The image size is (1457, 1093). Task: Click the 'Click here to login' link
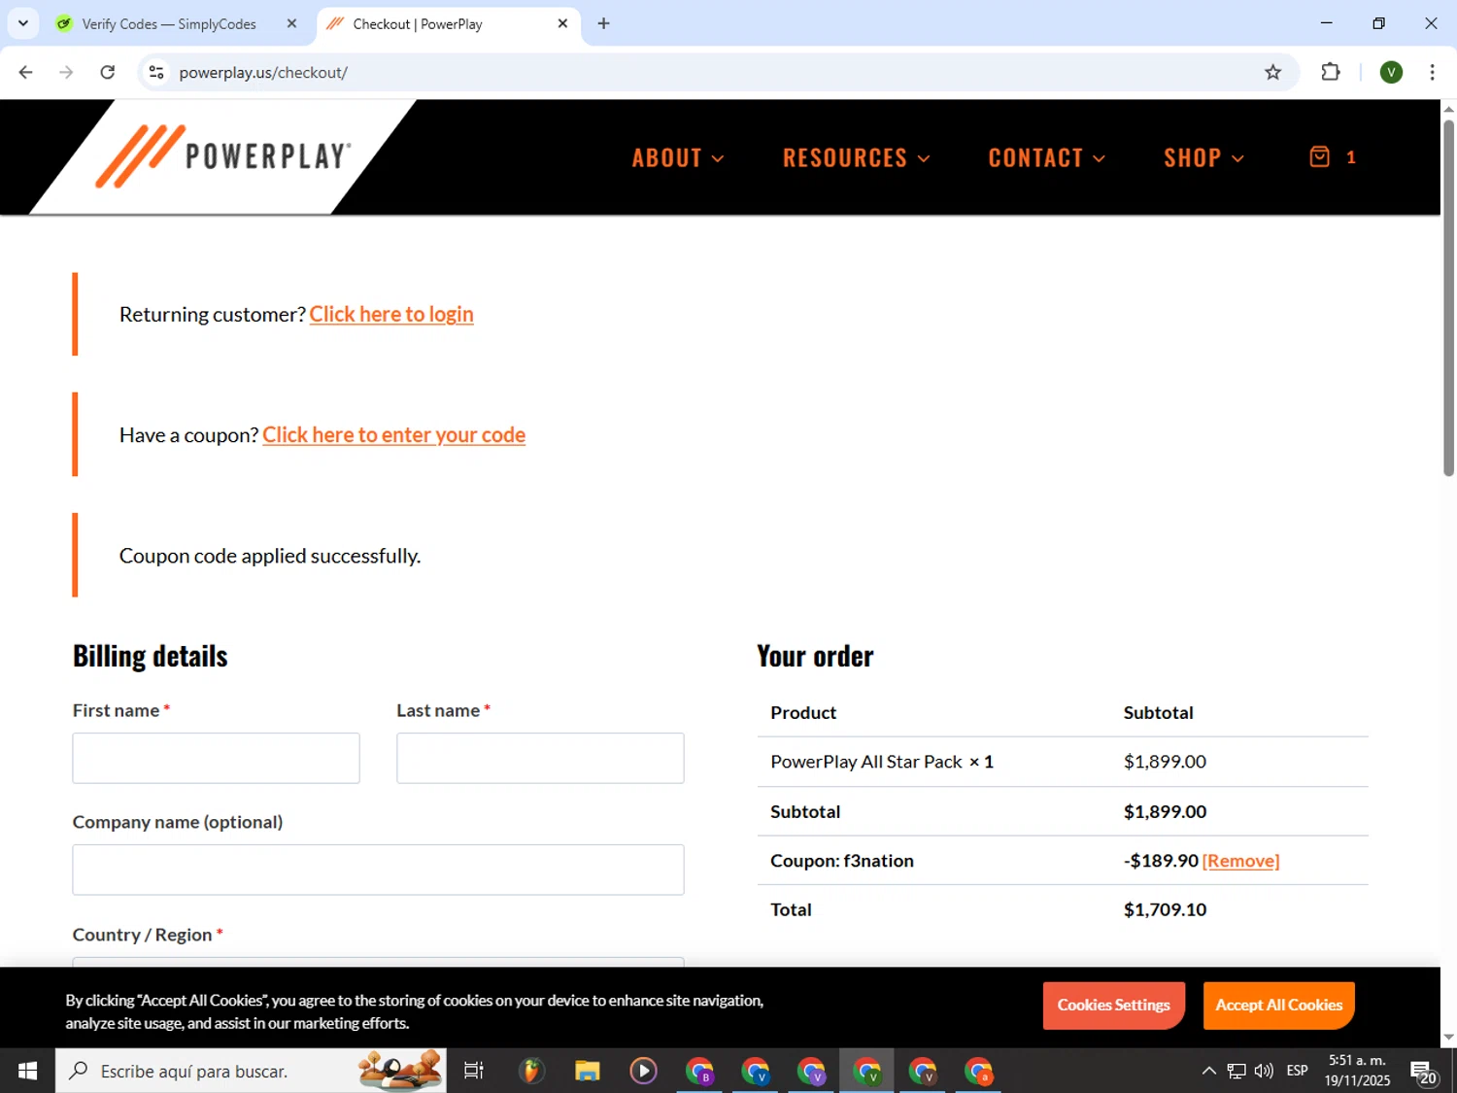coord(391,314)
